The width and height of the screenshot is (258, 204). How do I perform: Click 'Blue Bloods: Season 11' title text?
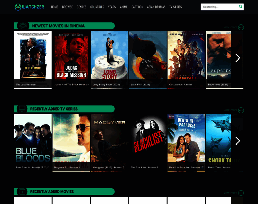click(30, 167)
